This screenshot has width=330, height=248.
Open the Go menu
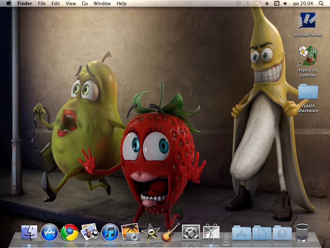click(x=85, y=3)
